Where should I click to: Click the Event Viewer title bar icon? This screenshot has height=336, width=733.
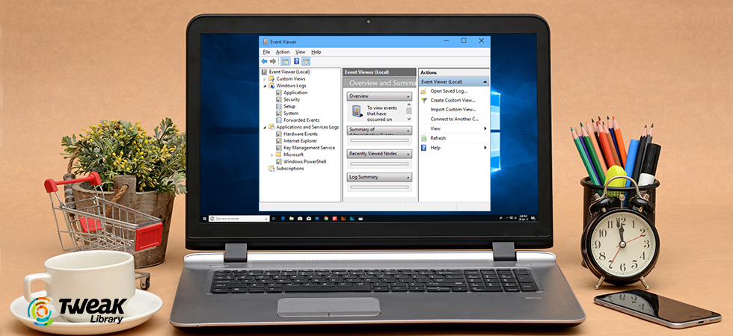[266, 42]
